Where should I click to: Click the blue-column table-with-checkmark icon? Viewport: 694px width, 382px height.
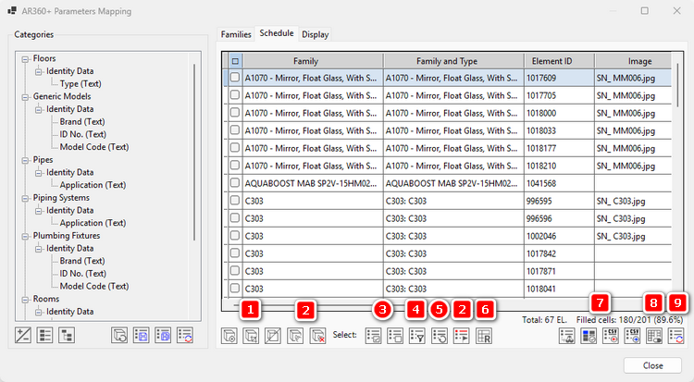[589, 336]
